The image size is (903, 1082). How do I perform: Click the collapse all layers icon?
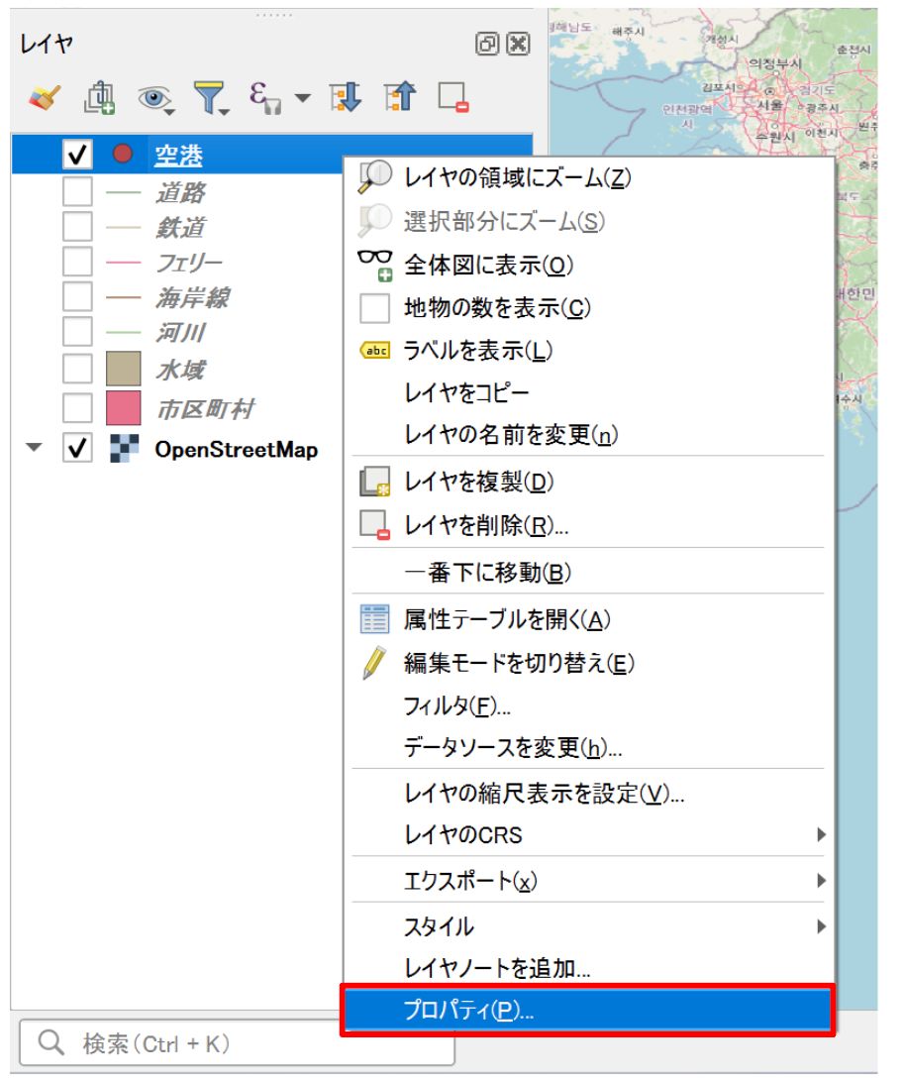pyautogui.click(x=400, y=97)
